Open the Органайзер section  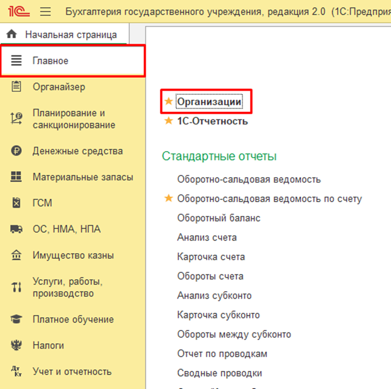point(72,87)
